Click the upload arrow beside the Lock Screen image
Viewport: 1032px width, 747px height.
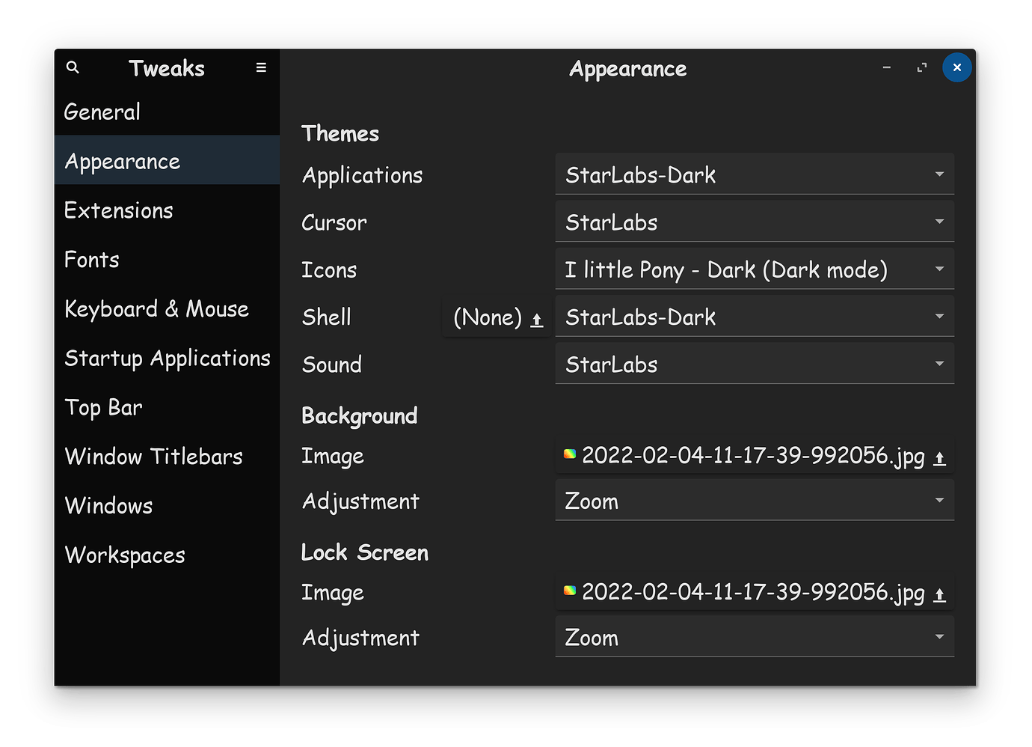pos(939,593)
